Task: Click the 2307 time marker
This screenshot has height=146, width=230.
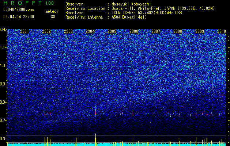Action: (x=156, y=31)
